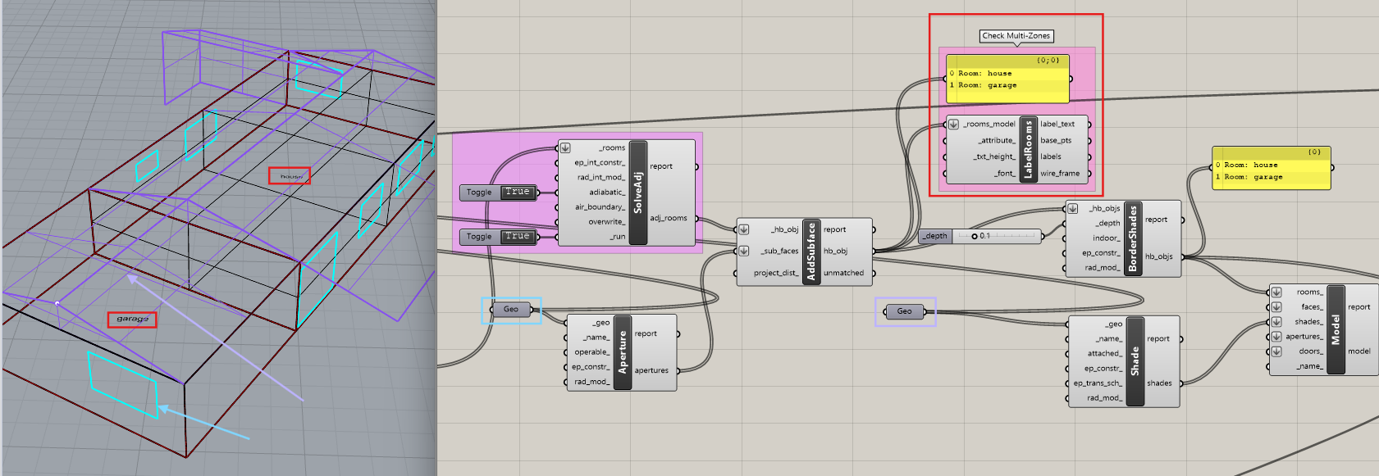Click the air_boundary_ input on SolveAdj

pos(600,207)
